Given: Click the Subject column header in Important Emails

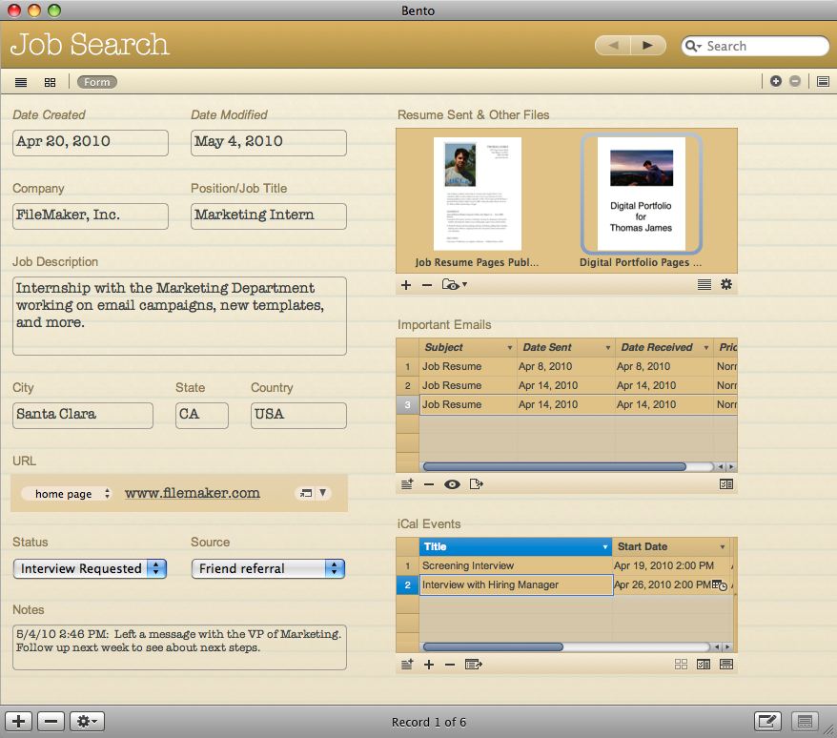Looking at the screenshot, I should pyautogui.click(x=467, y=347).
